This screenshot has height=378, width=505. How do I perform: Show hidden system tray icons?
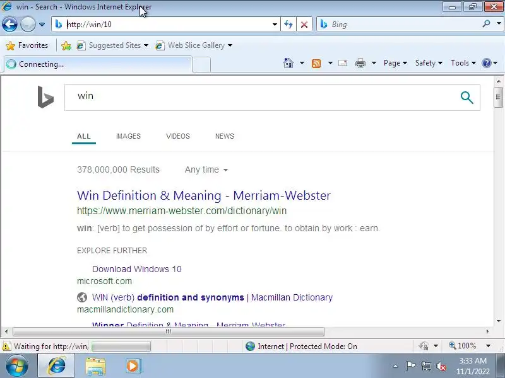pyautogui.click(x=396, y=366)
